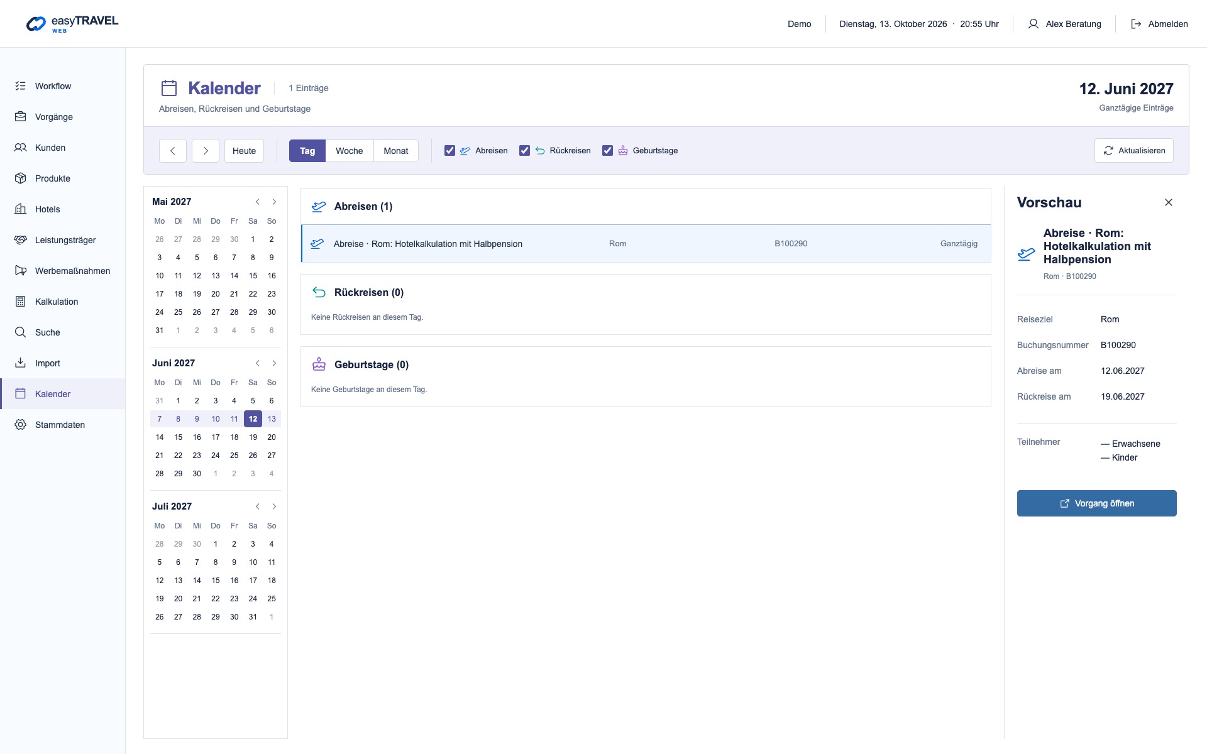
Task: Click Abreisen (1) section header
Action: 646,206
